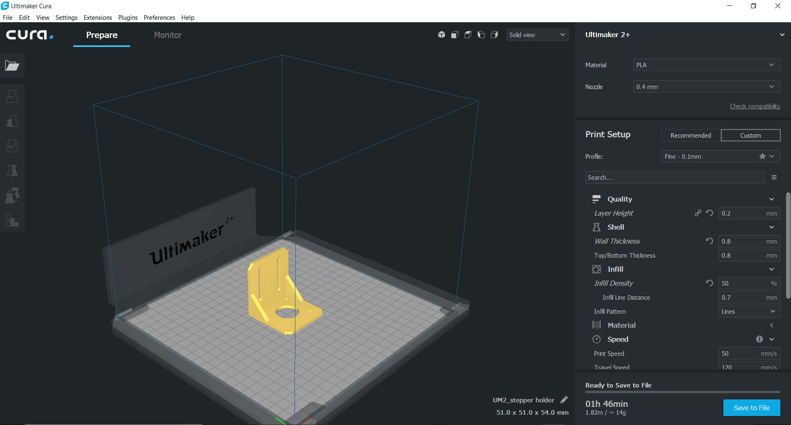Switch to 3D perspective camera view

(x=442, y=35)
